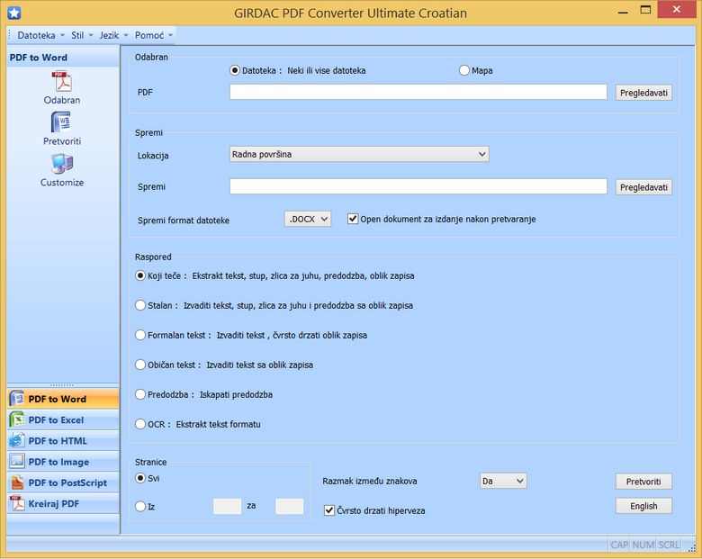The height and width of the screenshot is (559, 702).
Task: Click the PDF to Image panel icon
Action: pos(17,462)
